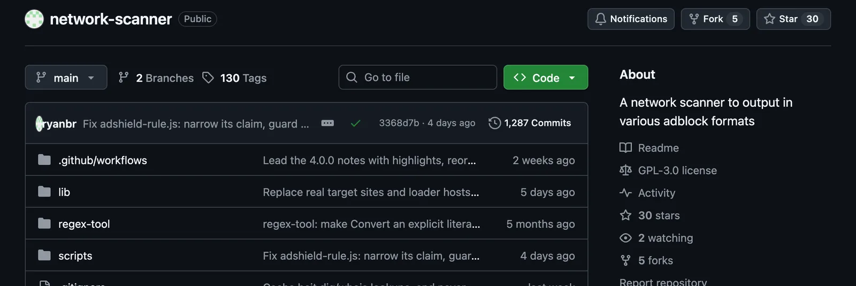The width and height of the screenshot is (856, 286).
Task: Open the regex-tool folder
Action: pyautogui.click(x=84, y=224)
